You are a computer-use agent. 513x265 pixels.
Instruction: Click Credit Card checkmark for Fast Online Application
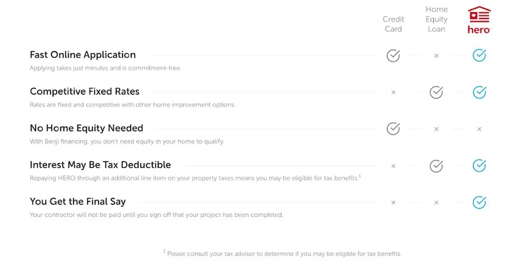393,56
